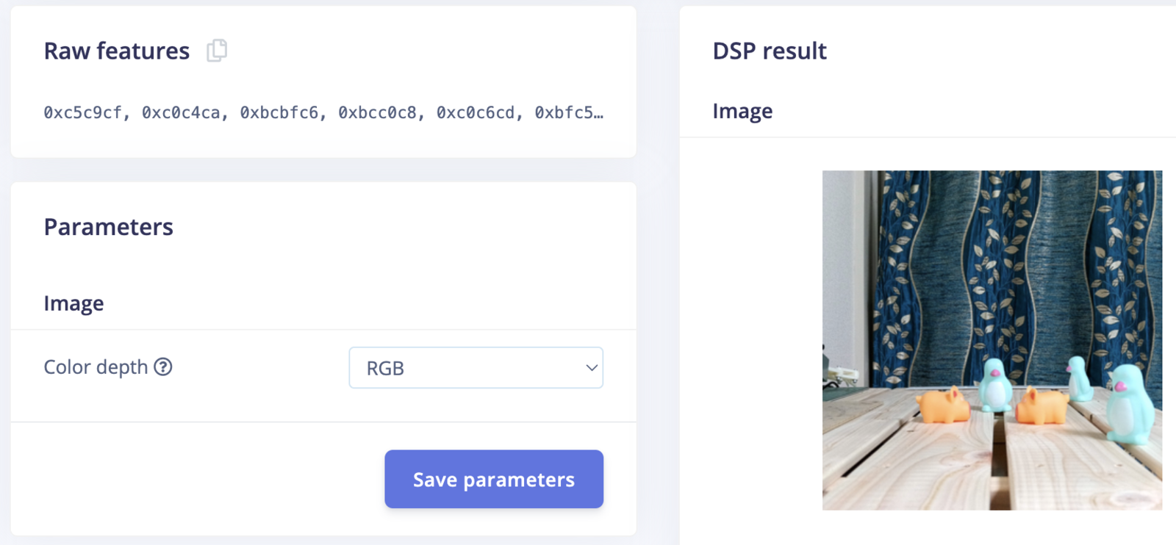This screenshot has height=545, width=1176.
Task: Open the Color depth help tooltip icon
Action: pos(163,367)
